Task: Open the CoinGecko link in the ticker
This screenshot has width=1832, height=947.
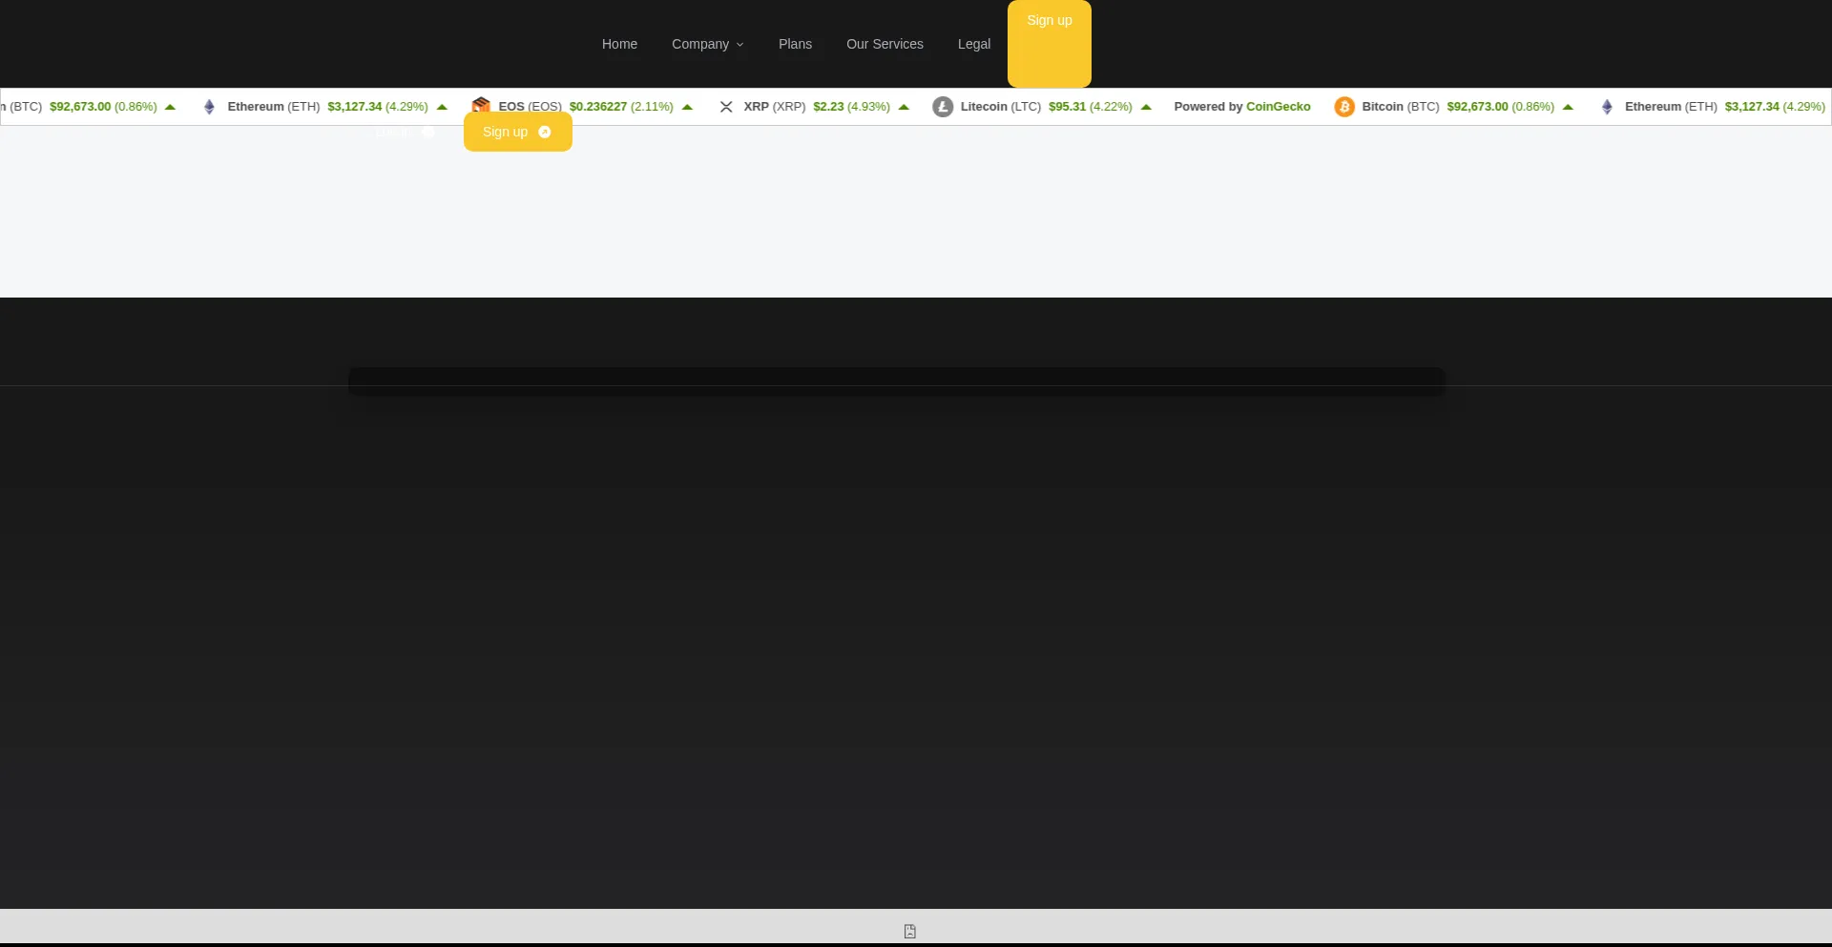Action: pos(1279,107)
